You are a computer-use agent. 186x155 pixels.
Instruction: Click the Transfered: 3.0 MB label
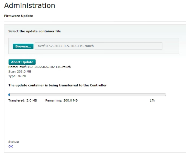(23, 101)
